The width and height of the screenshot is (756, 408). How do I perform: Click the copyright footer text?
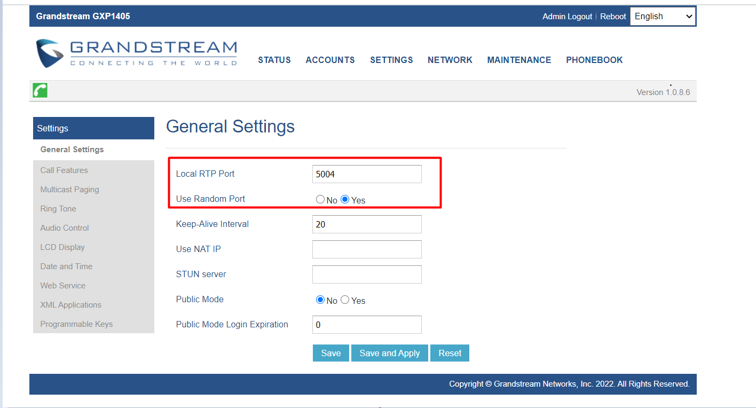[569, 384]
